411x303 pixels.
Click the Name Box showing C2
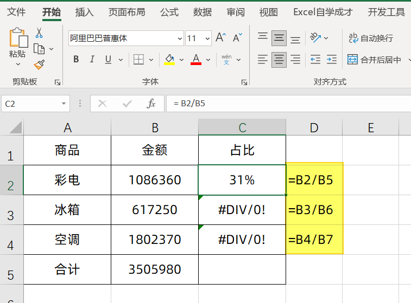[31, 104]
